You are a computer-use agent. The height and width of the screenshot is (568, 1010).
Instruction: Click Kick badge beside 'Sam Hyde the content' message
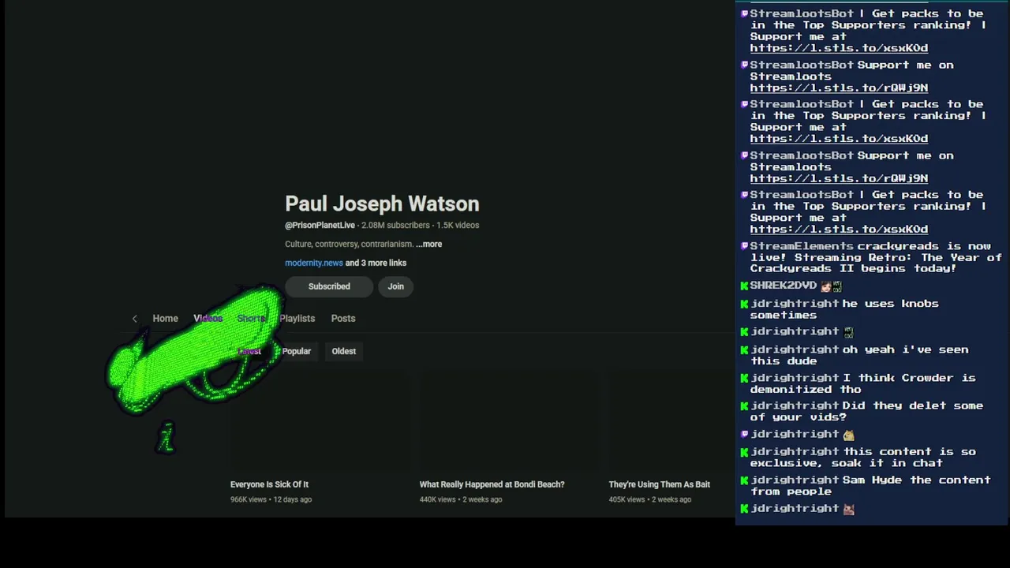coord(744,480)
